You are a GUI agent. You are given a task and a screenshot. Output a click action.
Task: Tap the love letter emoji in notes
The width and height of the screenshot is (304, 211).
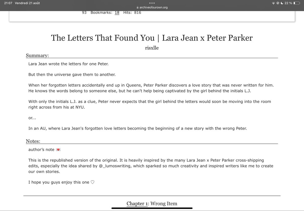[x=58, y=150]
